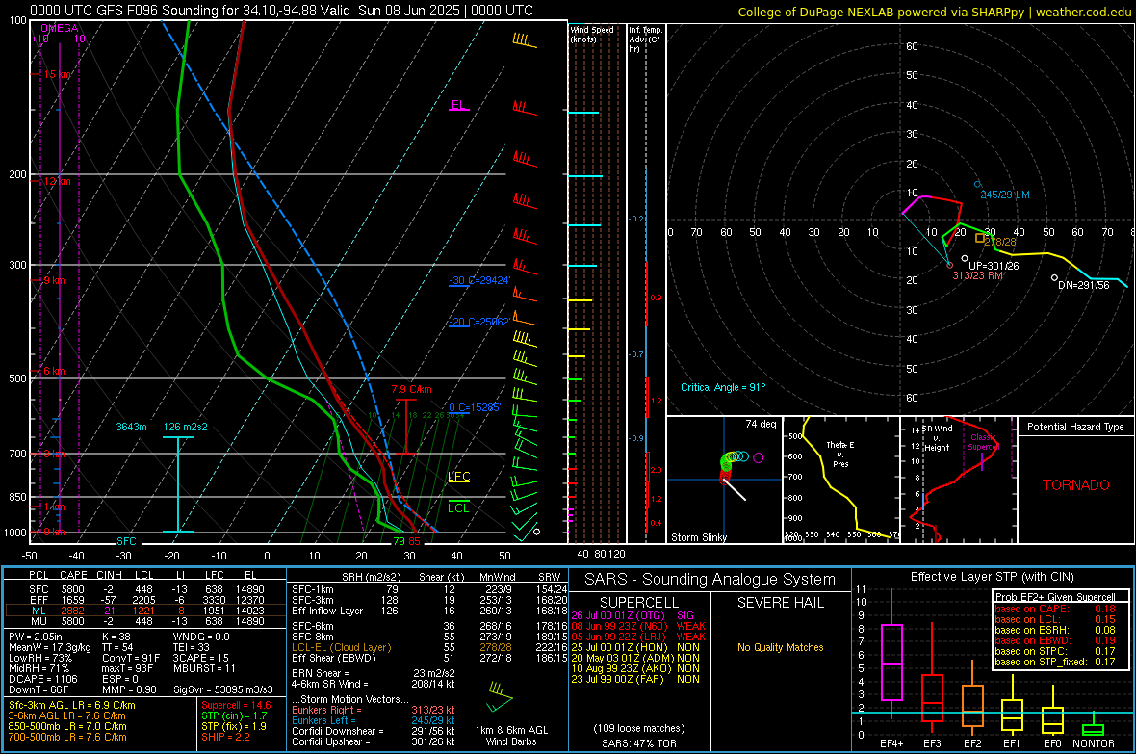The width and height of the screenshot is (1136, 754).
Task: Click the SARS - Sounding Analogue System title
Action: click(x=710, y=580)
